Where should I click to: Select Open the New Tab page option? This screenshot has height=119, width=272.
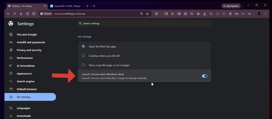click(84, 46)
